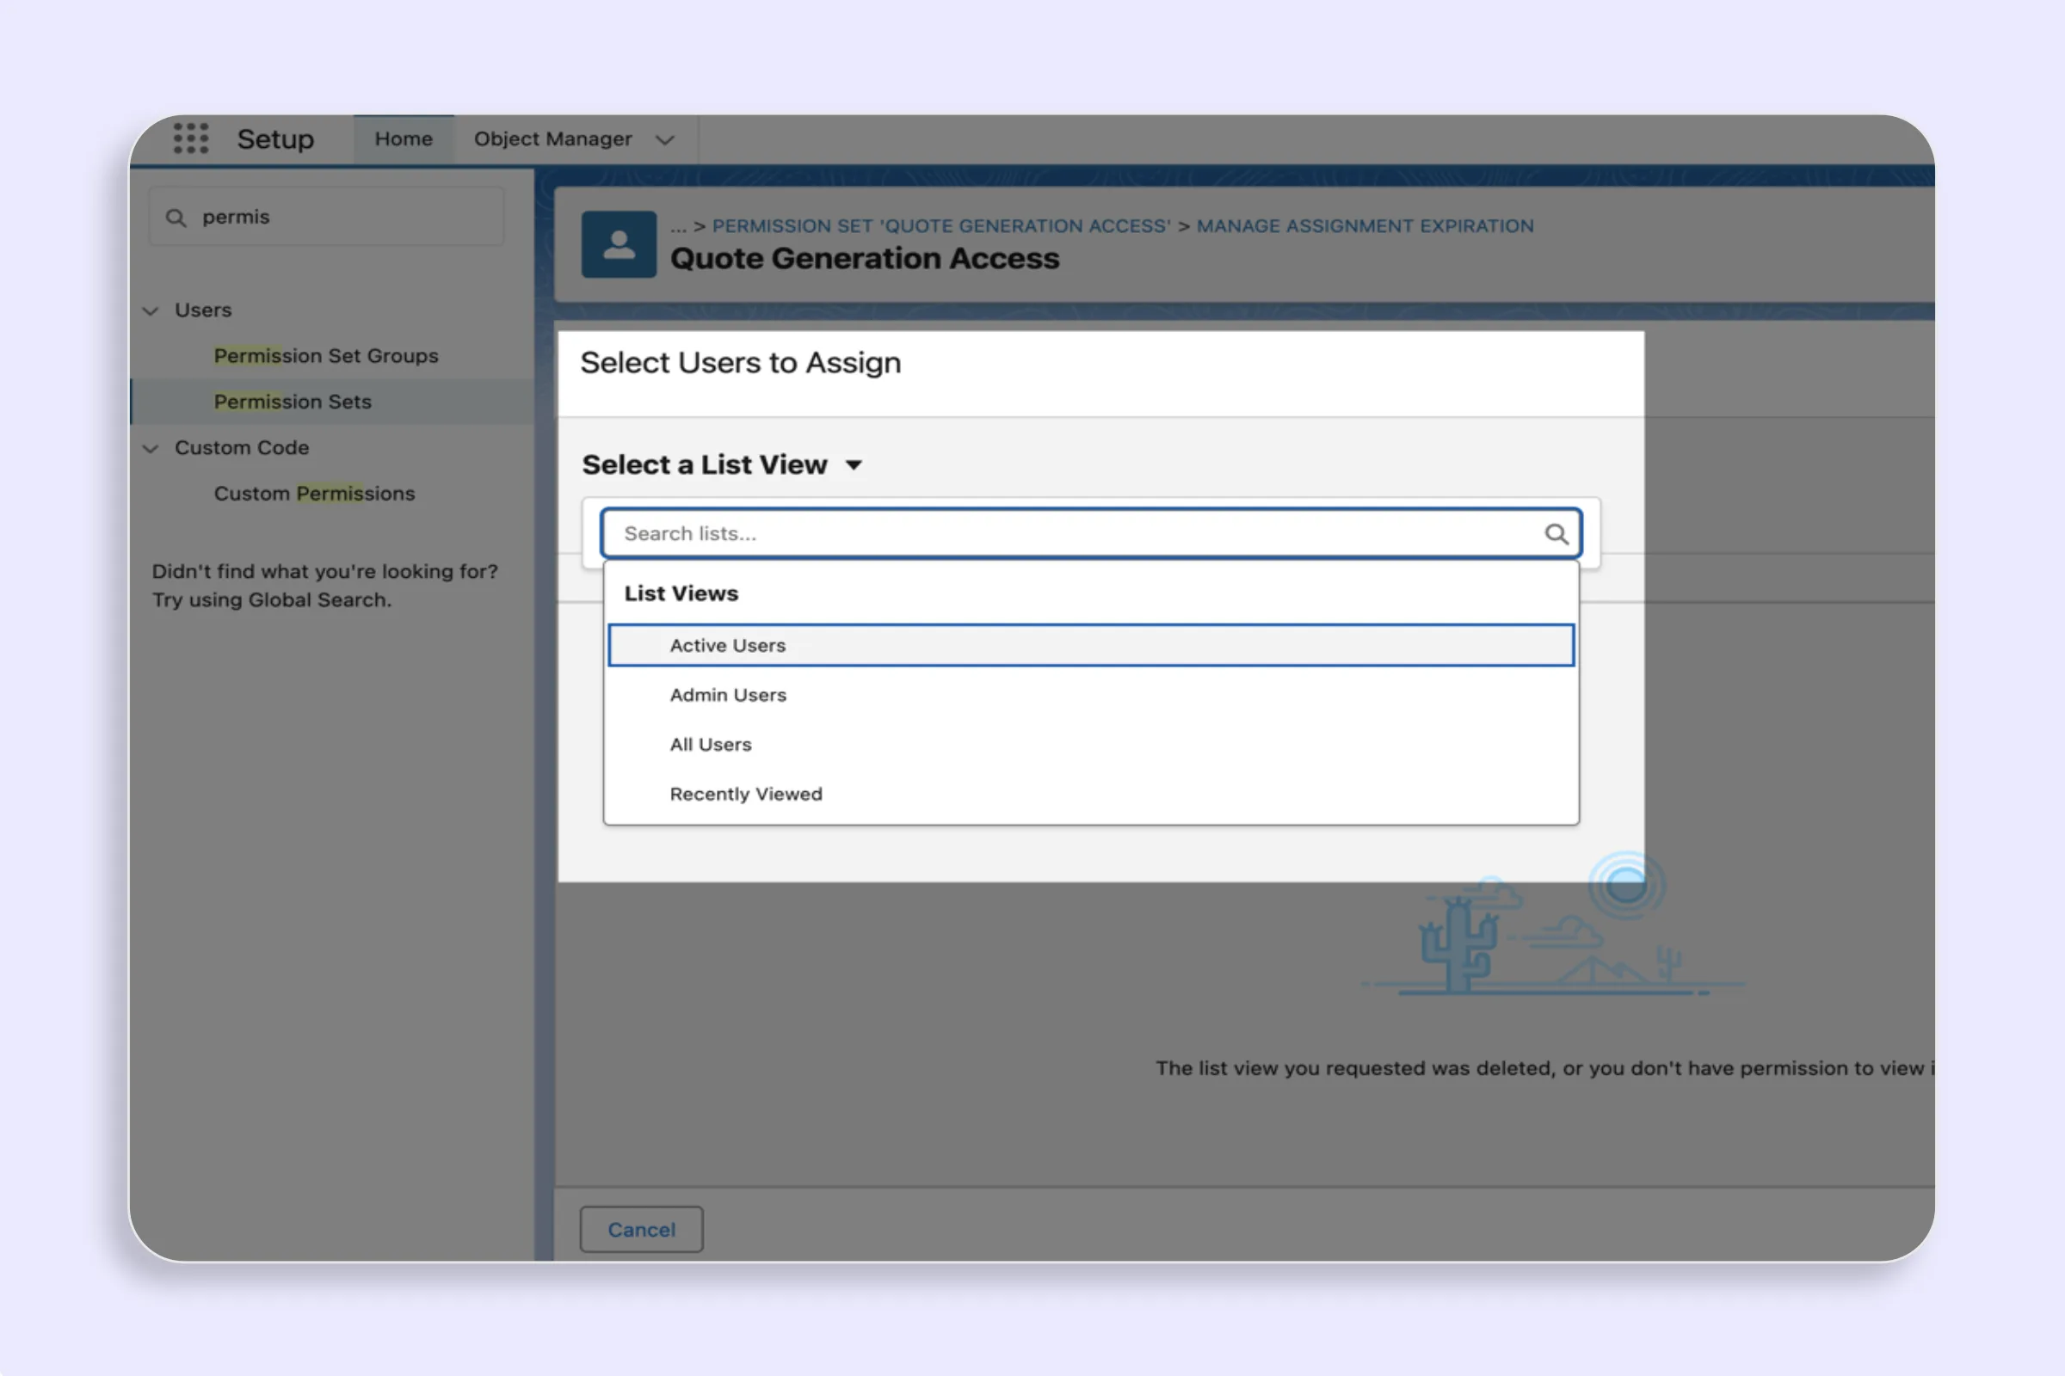
Task: Click the Quick Find search magnifier icon
Action: [x=176, y=218]
